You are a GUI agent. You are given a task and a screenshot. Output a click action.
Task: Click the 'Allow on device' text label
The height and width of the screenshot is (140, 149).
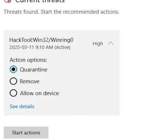pyautogui.click(x=40, y=93)
